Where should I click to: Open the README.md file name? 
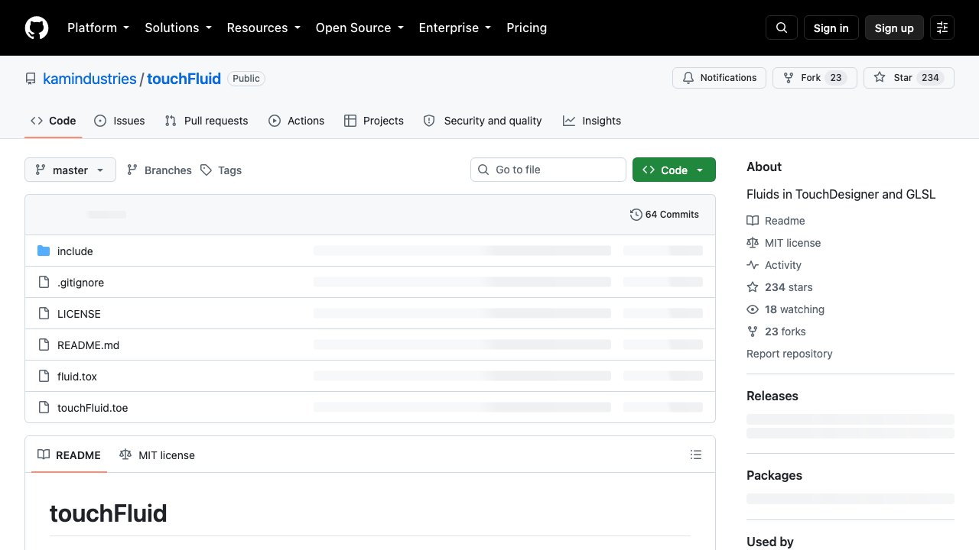click(x=88, y=345)
